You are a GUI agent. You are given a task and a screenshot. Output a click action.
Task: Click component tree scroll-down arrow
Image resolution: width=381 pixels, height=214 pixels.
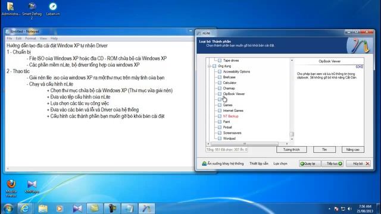click(292, 139)
